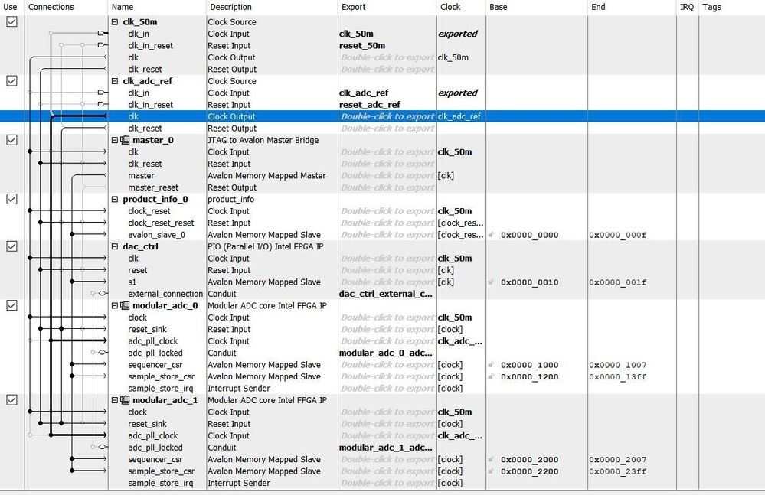
Task: Edit base address 0x0000_0010 of dac_ctrl s1
Action: click(529, 282)
